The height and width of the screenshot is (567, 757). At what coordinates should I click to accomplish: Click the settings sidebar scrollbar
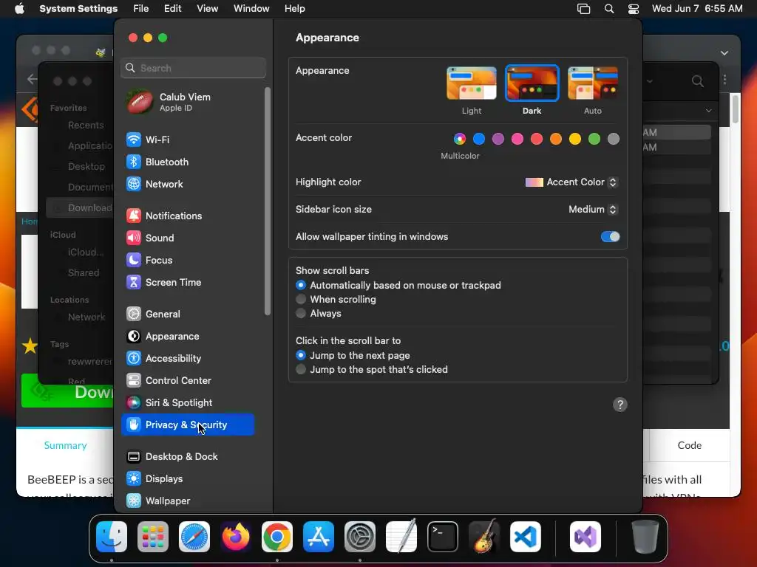click(268, 202)
